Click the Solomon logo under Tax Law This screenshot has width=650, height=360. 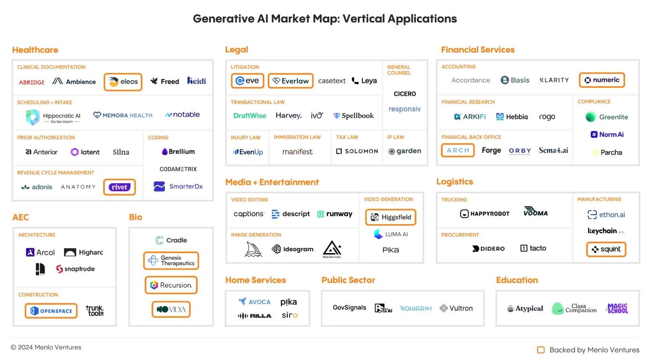(x=357, y=151)
